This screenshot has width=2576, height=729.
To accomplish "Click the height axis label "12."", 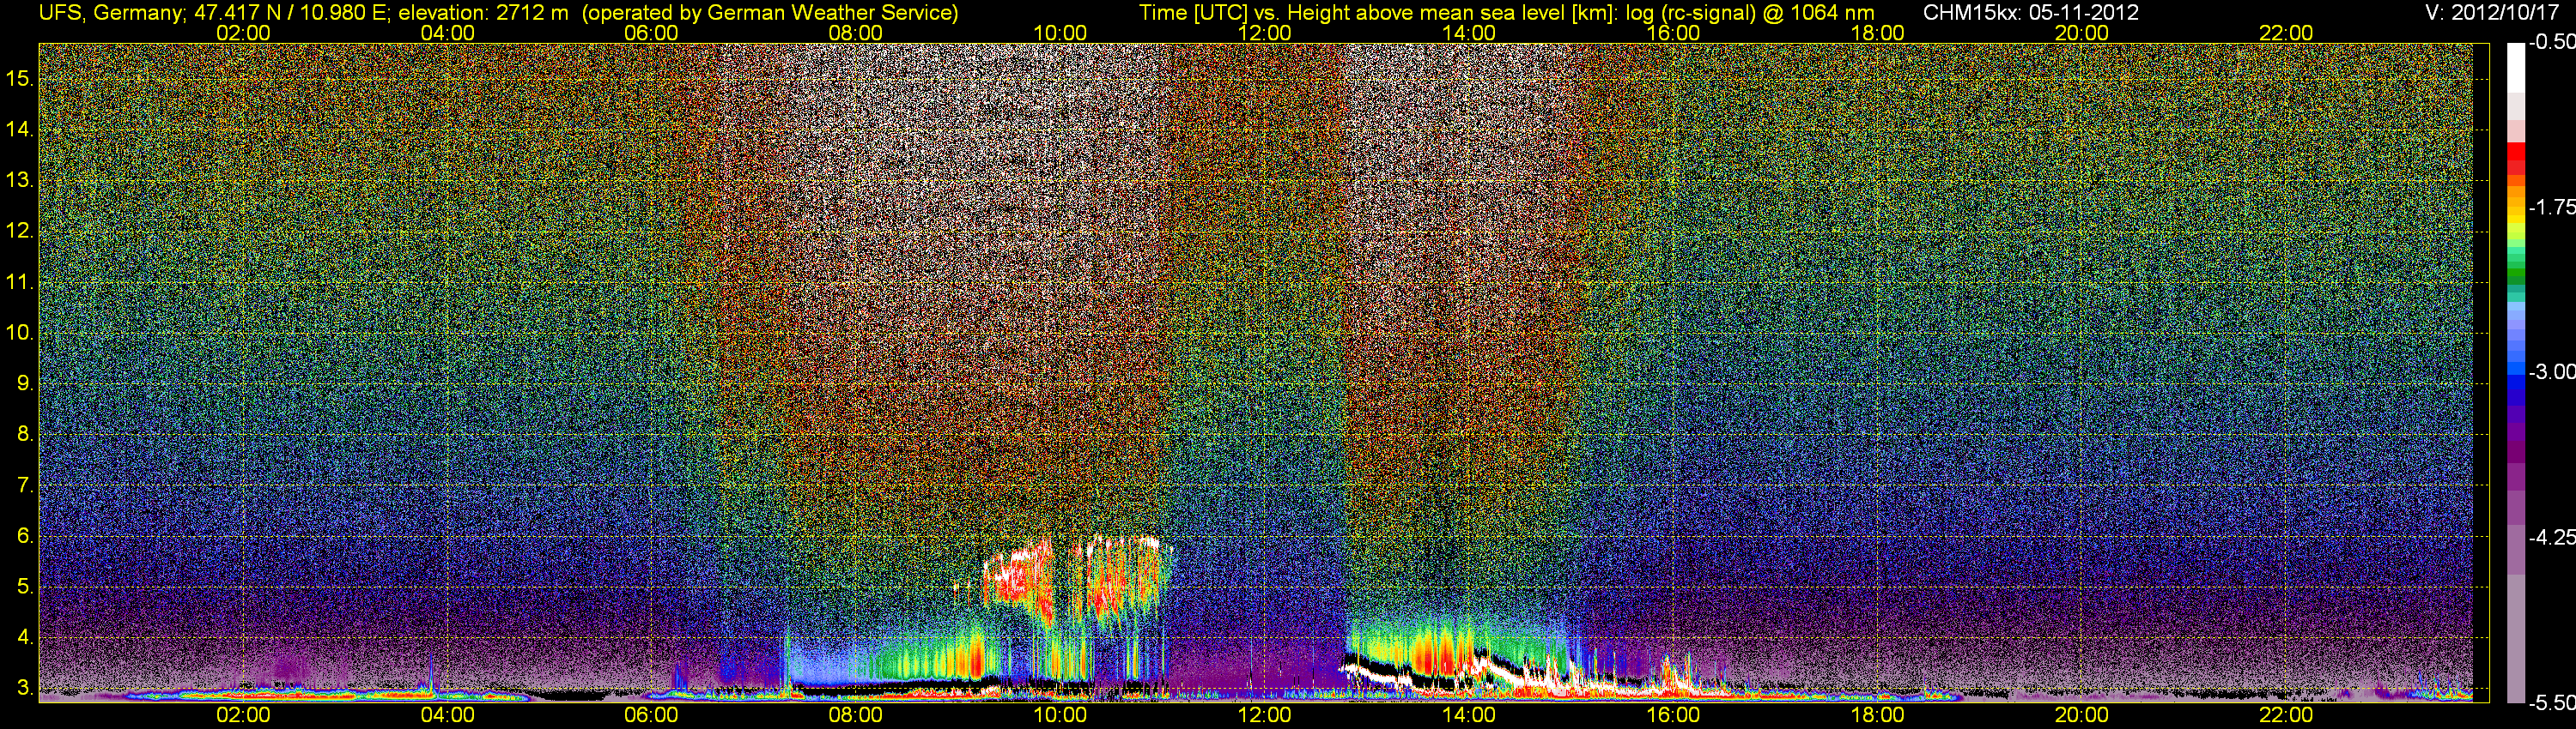I will coord(20,232).
